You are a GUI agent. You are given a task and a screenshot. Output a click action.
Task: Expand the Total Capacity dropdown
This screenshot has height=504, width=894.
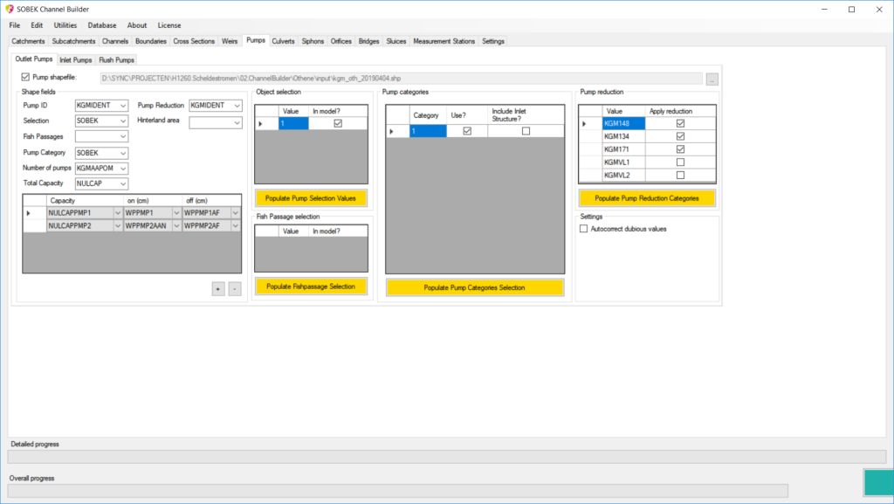[122, 184]
